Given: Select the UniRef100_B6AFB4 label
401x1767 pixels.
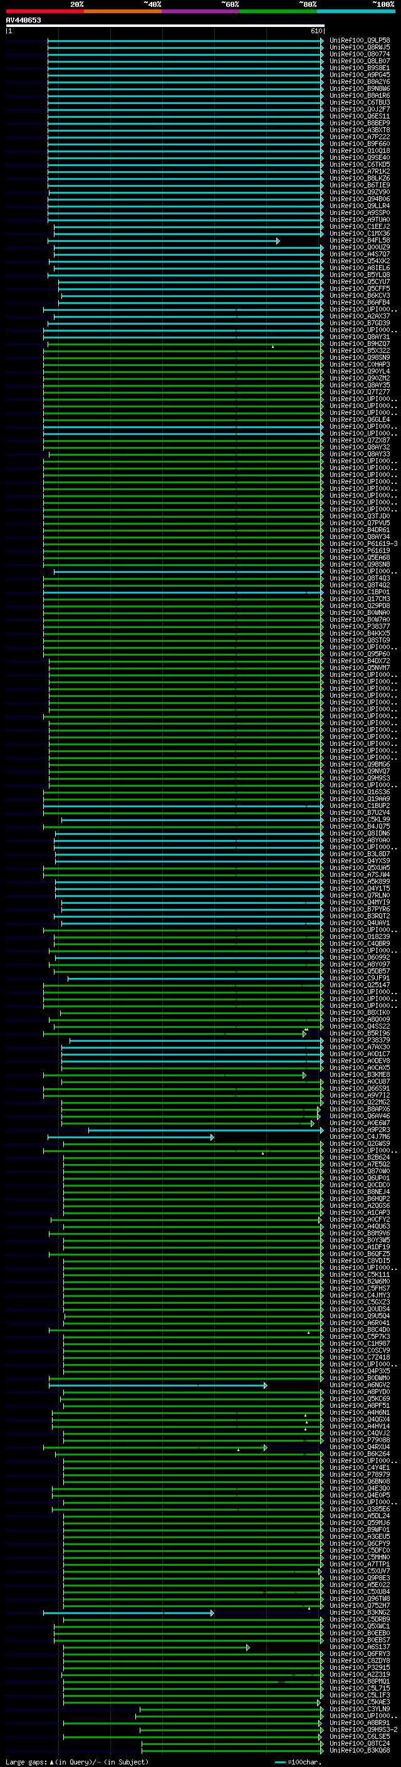Looking at the screenshot, I should click(x=360, y=303).
